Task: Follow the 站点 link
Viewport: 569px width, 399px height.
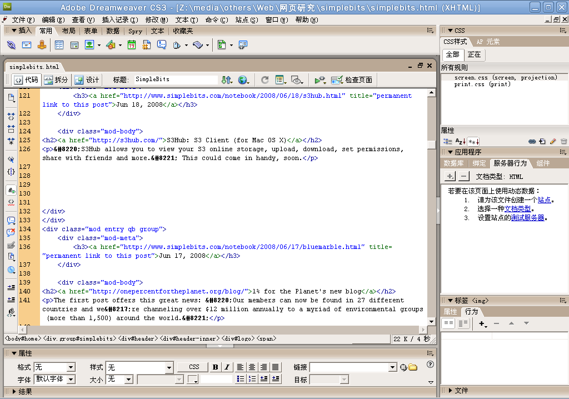Action: (545, 200)
